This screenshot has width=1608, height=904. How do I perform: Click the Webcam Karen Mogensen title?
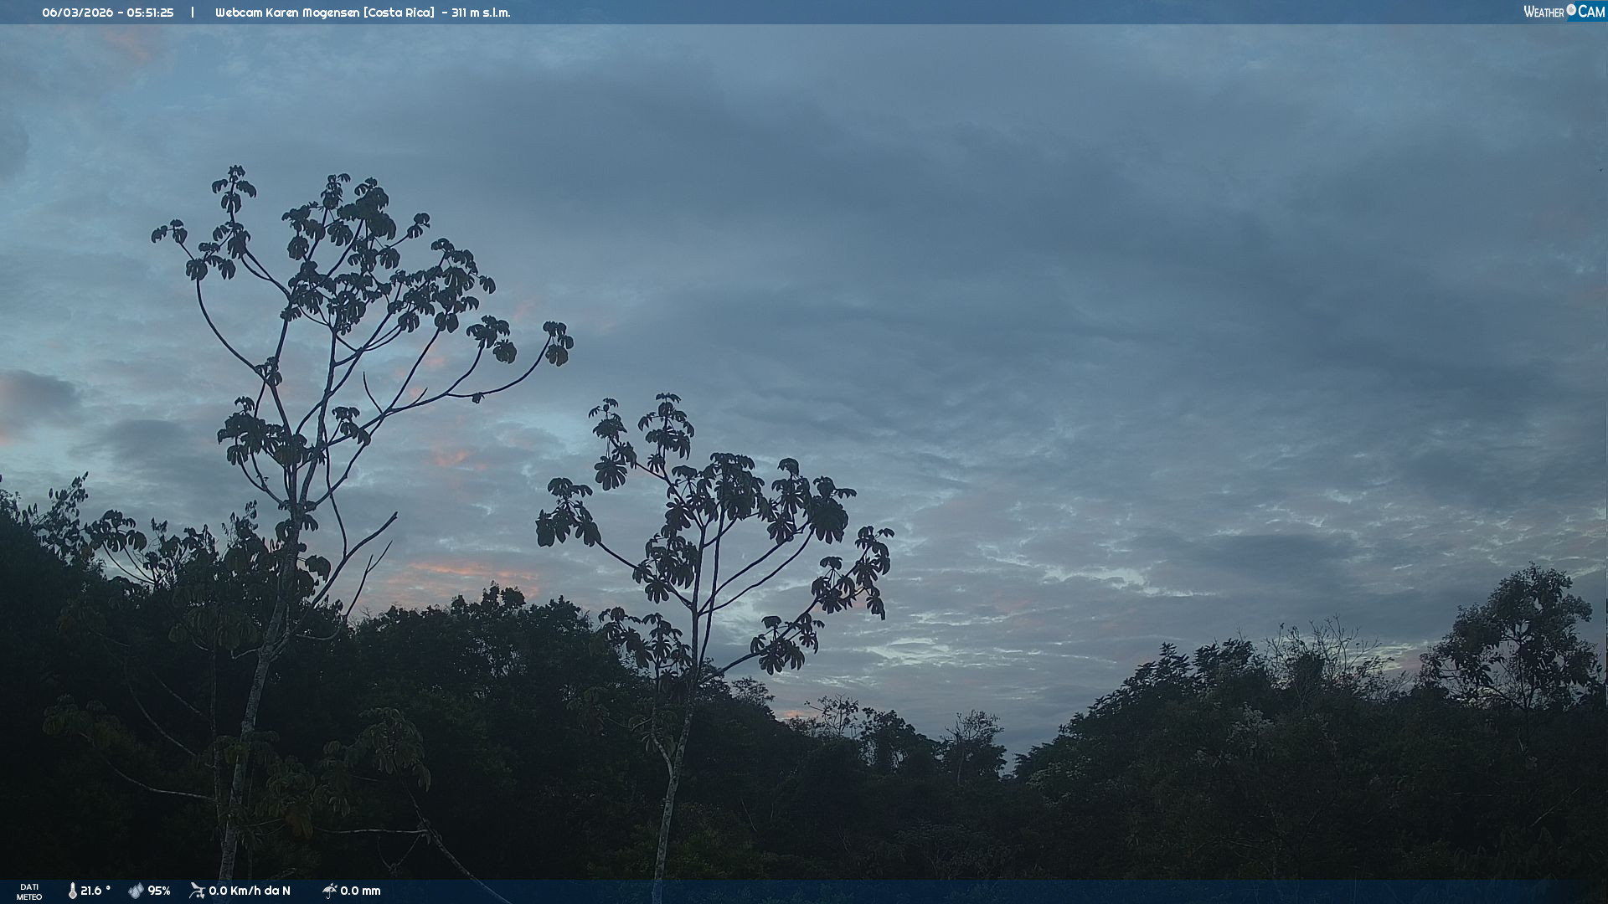(287, 13)
